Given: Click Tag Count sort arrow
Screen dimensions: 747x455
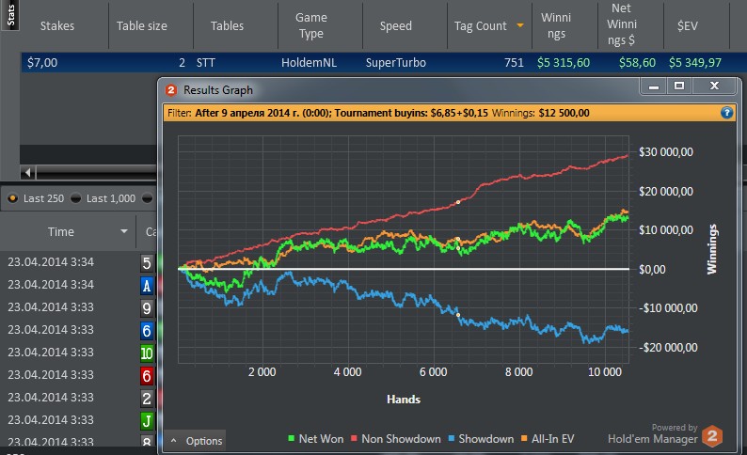Looking at the screenshot, I should [520, 25].
